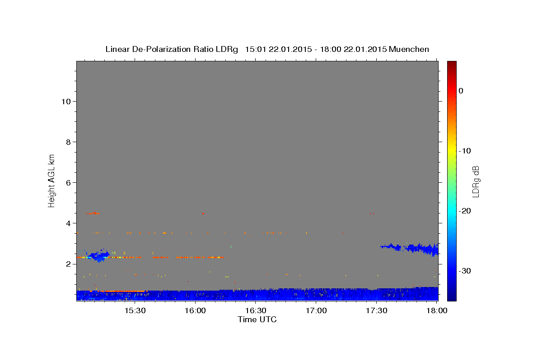This screenshot has width=542, height=361.
Task: Click the 16:00 time tick label
Action: (x=195, y=310)
